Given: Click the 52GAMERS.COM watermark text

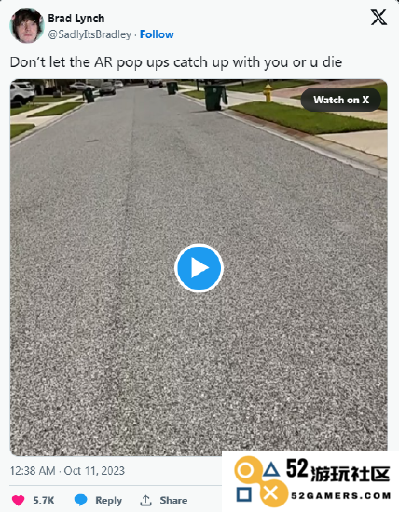Looking at the screenshot, I should 341,496.
